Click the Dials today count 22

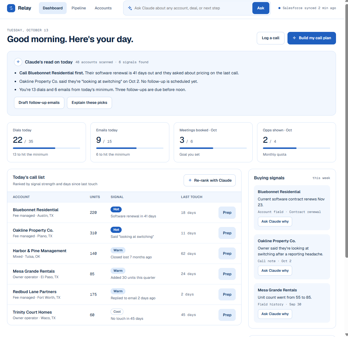tap(18, 140)
